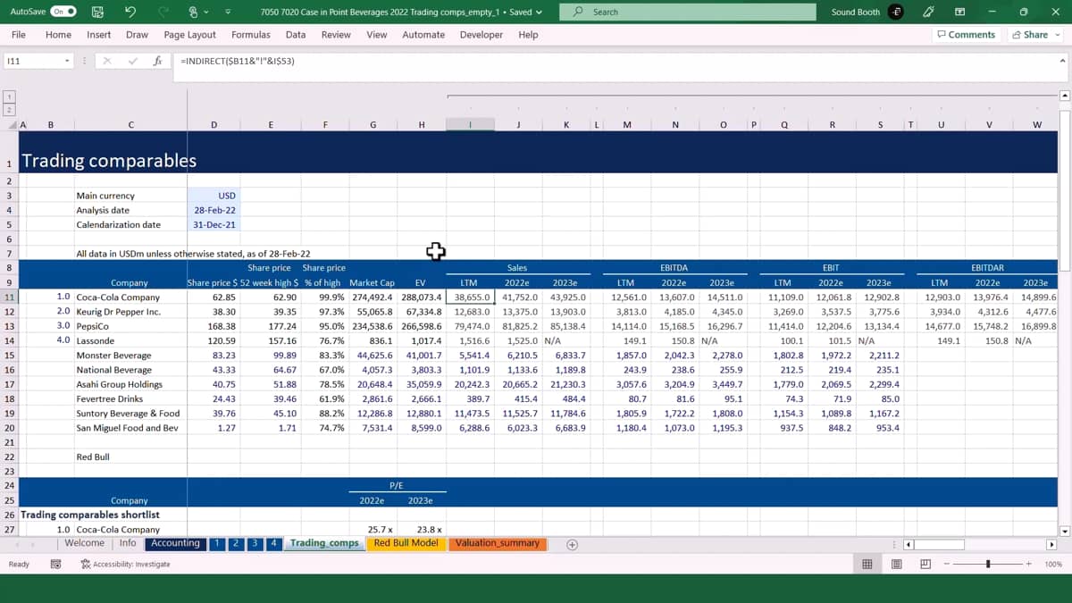Open the Touch/Mouse mode icon
Image resolution: width=1072 pixels, height=603 pixels.
coord(193,12)
